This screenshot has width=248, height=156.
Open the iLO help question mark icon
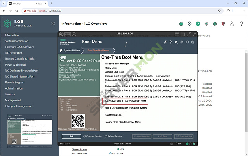pos(241,24)
